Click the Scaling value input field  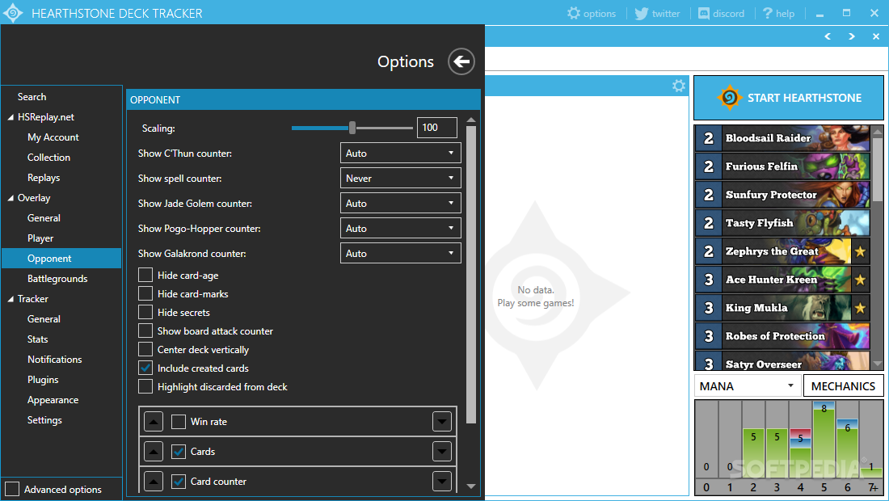click(x=436, y=128)
